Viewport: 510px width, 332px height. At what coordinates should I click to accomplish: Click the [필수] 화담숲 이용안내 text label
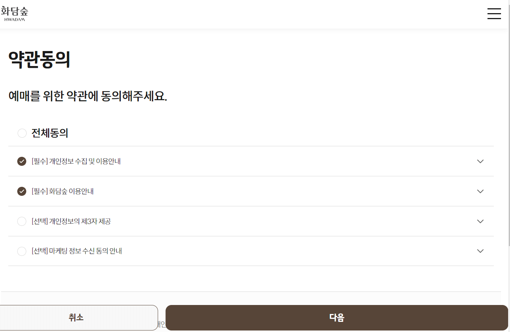62,191
